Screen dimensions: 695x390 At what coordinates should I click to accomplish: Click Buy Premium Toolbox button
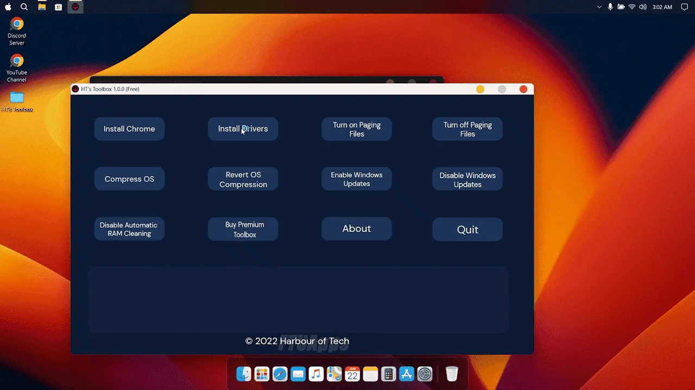[243, 229]
